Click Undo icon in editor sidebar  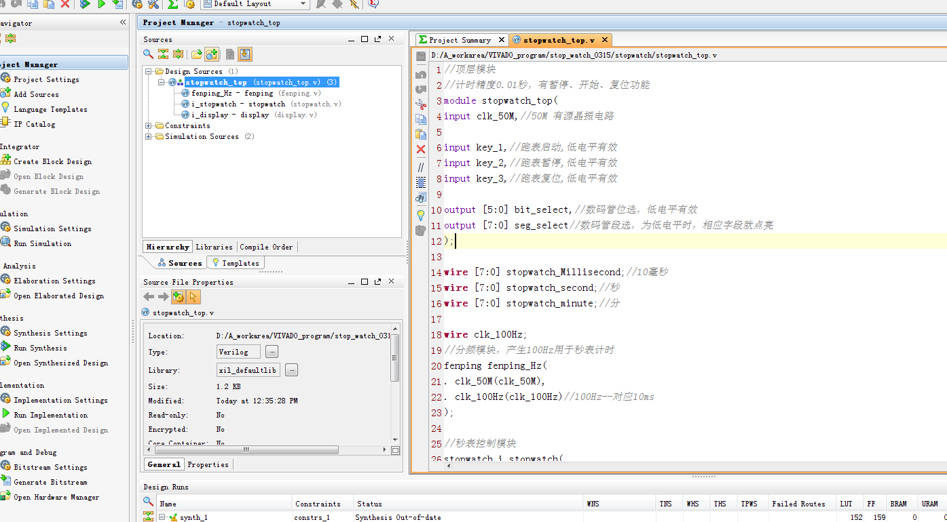(x=421, y=74)
